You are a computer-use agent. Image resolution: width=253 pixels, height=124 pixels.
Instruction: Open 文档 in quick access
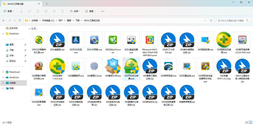click(11, 56)
